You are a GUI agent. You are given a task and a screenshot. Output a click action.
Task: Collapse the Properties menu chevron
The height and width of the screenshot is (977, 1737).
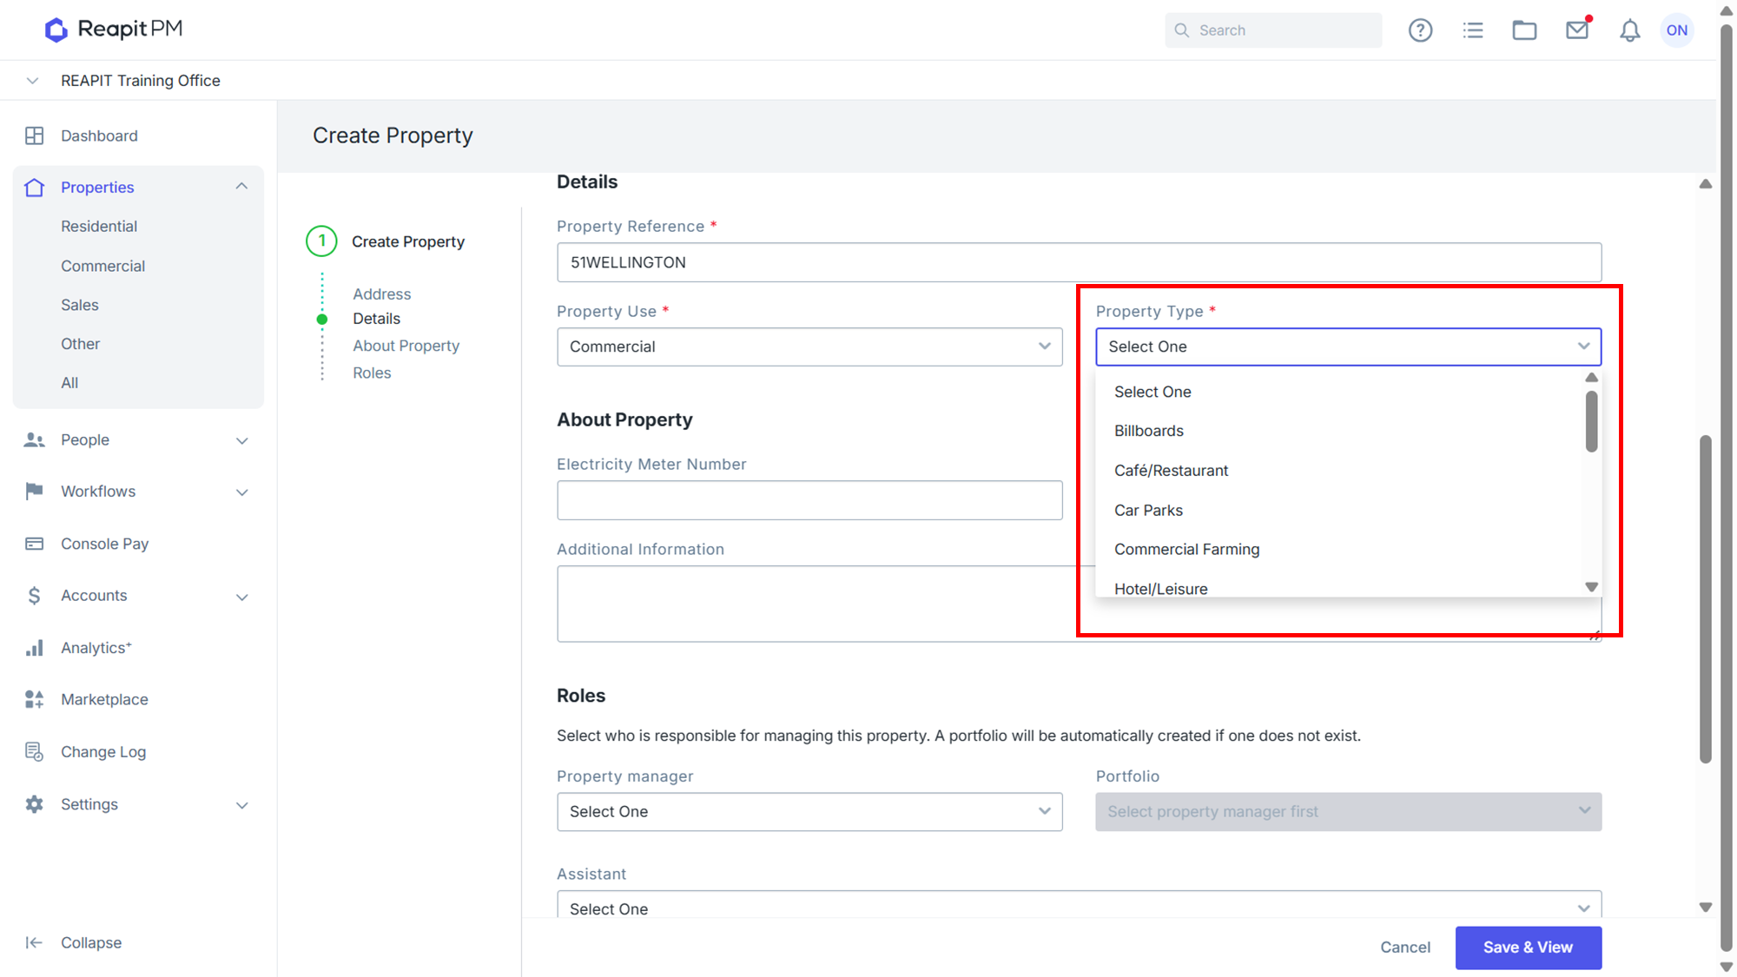242,187
